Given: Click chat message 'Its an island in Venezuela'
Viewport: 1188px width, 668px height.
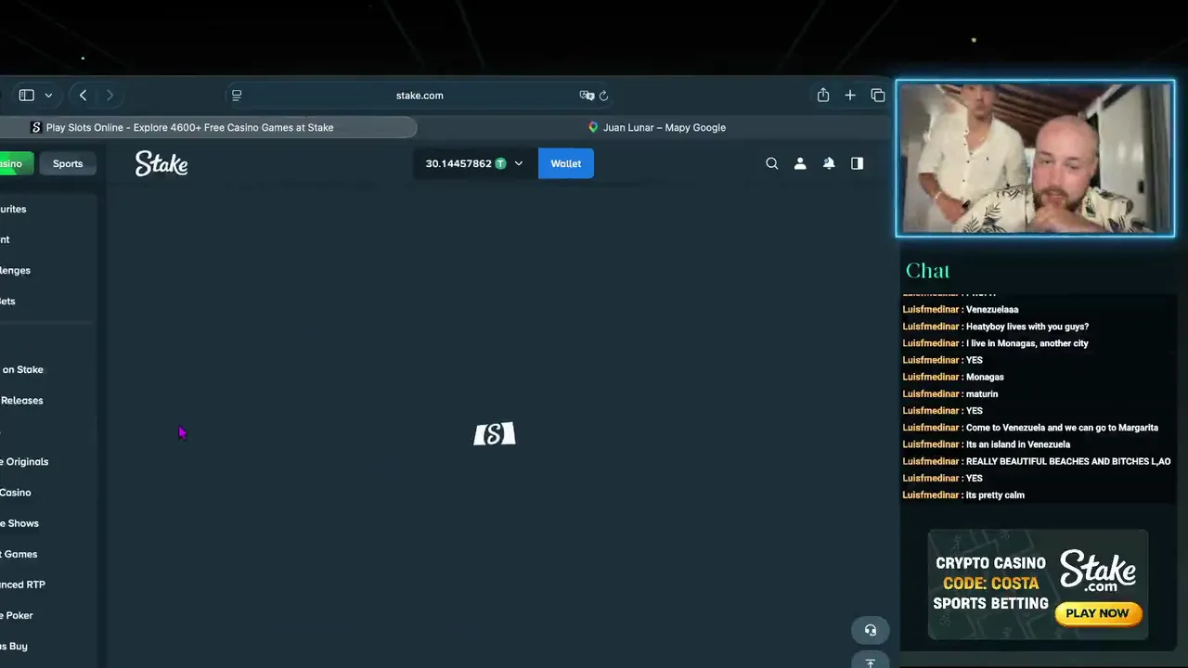Looking at the screenshot, I should coord(1018,444).
